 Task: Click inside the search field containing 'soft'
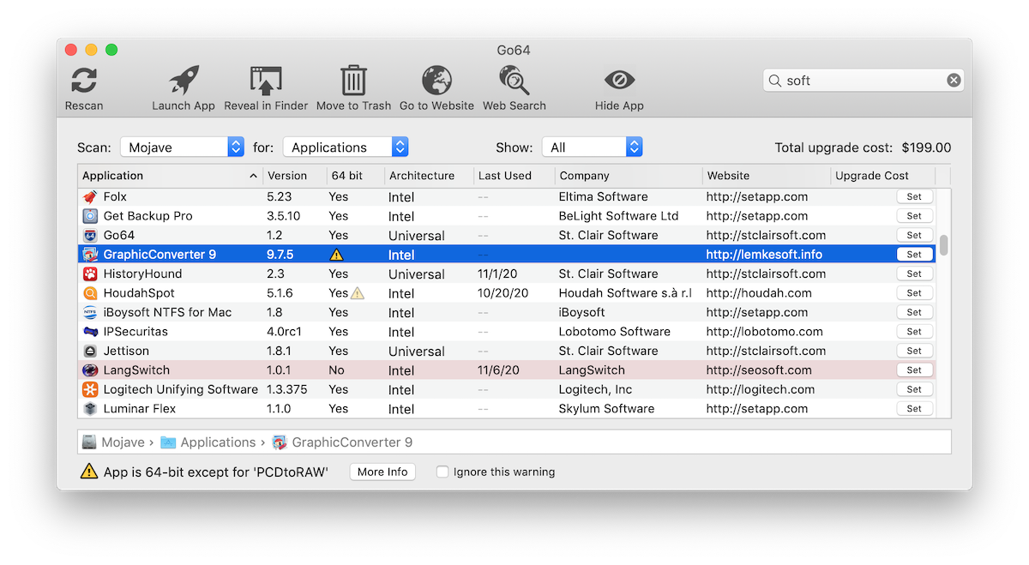point(864,81)
